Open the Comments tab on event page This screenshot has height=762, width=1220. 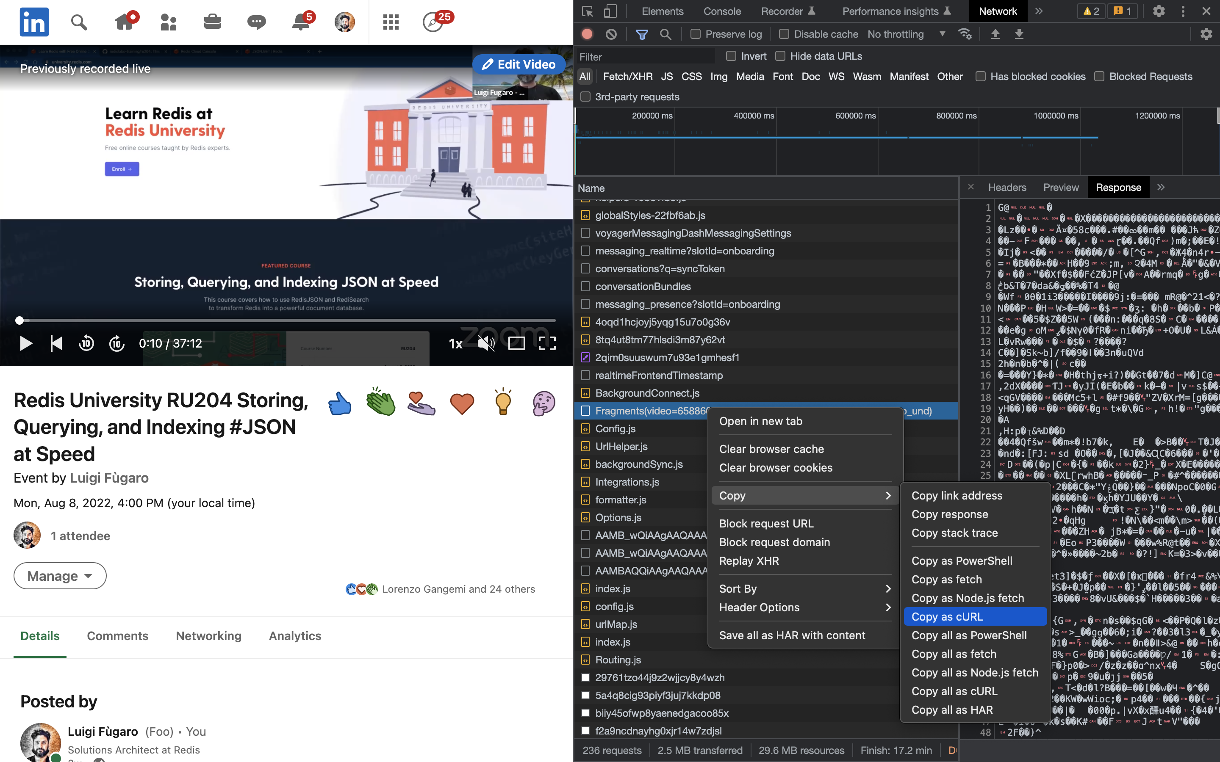coord(117,636)
